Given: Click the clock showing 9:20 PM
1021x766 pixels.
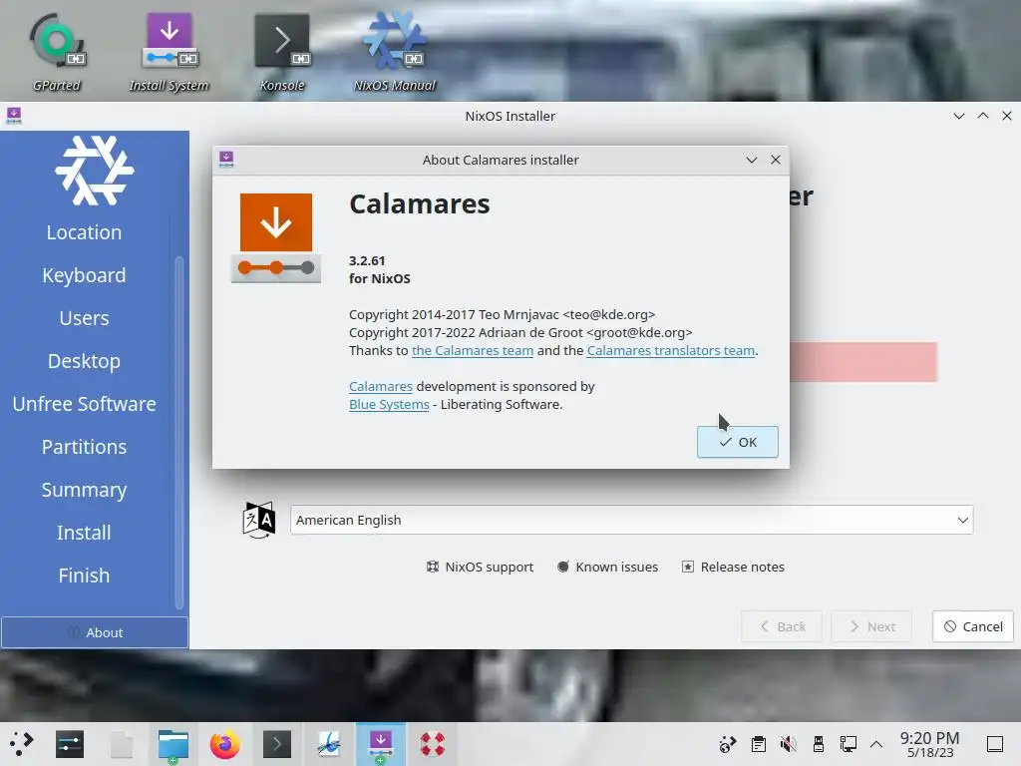Looking at the screenshot, I should [x=930, y=744].
